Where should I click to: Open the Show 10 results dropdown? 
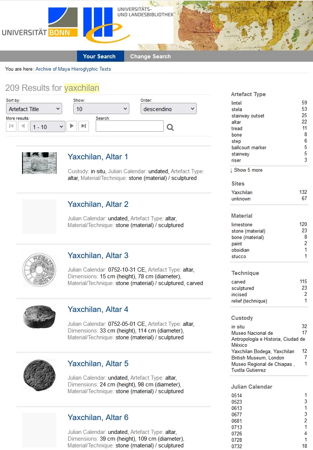point(101,109)
